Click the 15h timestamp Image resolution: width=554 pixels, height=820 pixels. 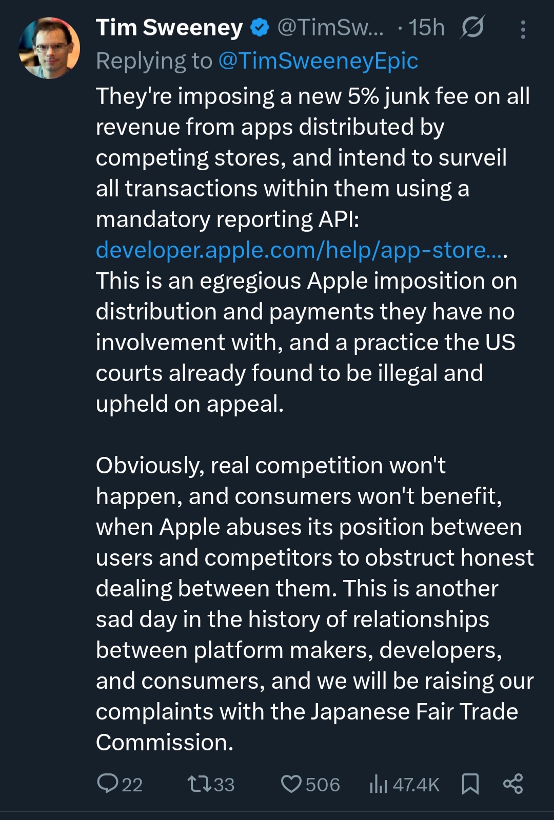click(427, 28)
